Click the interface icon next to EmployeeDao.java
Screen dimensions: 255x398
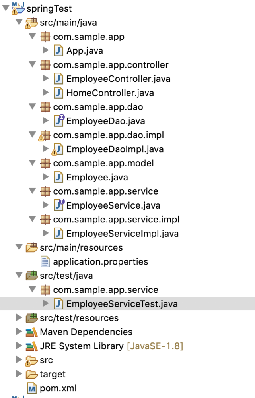pos(58,120)
